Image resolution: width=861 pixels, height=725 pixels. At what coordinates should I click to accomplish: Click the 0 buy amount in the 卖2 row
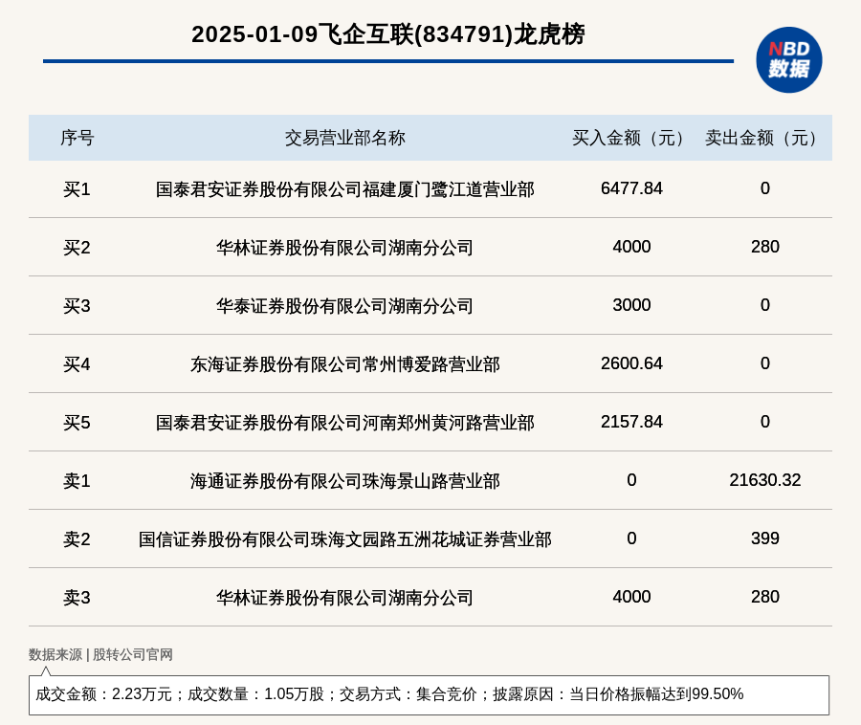pyautogui.click(x=631, y=538)
